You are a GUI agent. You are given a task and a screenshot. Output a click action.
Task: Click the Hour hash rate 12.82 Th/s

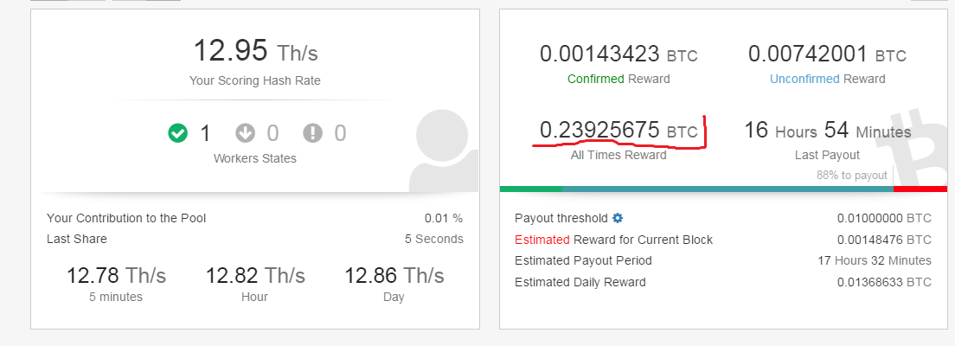click(254, 275)
